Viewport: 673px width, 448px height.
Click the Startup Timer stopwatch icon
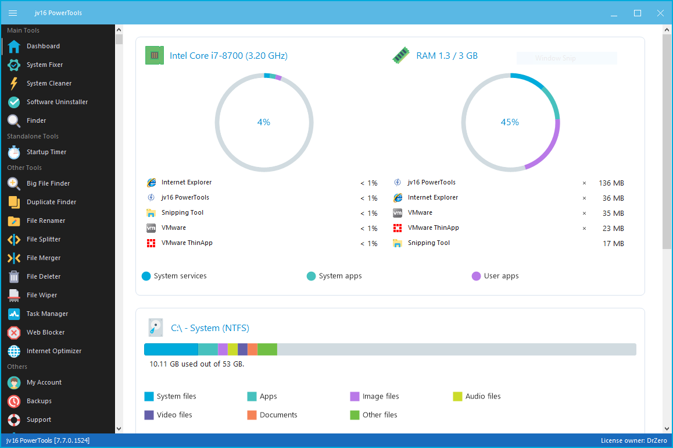pos(14,152)
